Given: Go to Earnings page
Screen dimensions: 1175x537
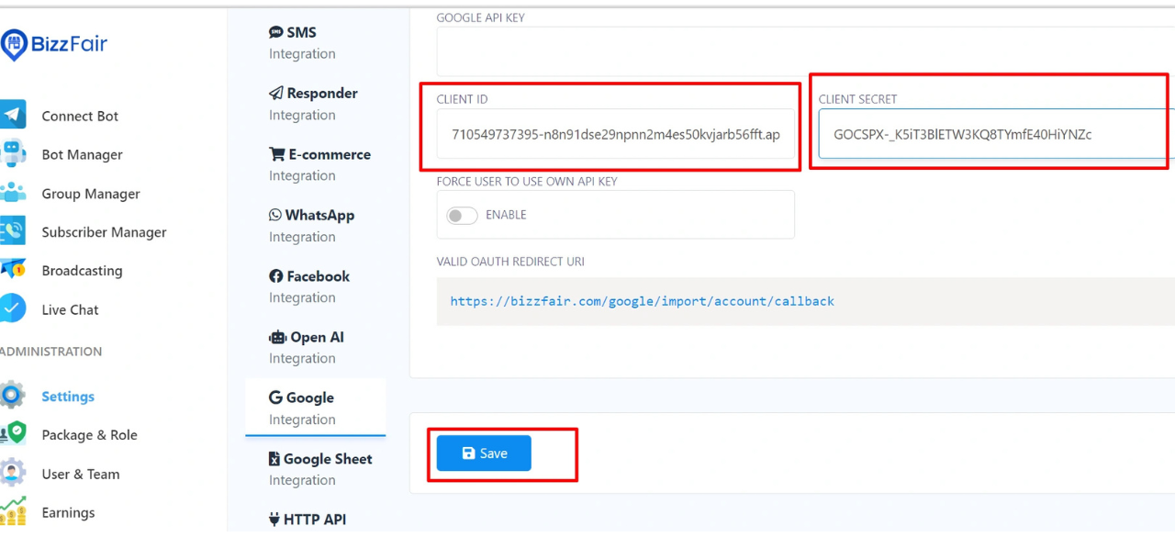Looking at the screenshot, I should click(x=68, y=512).
